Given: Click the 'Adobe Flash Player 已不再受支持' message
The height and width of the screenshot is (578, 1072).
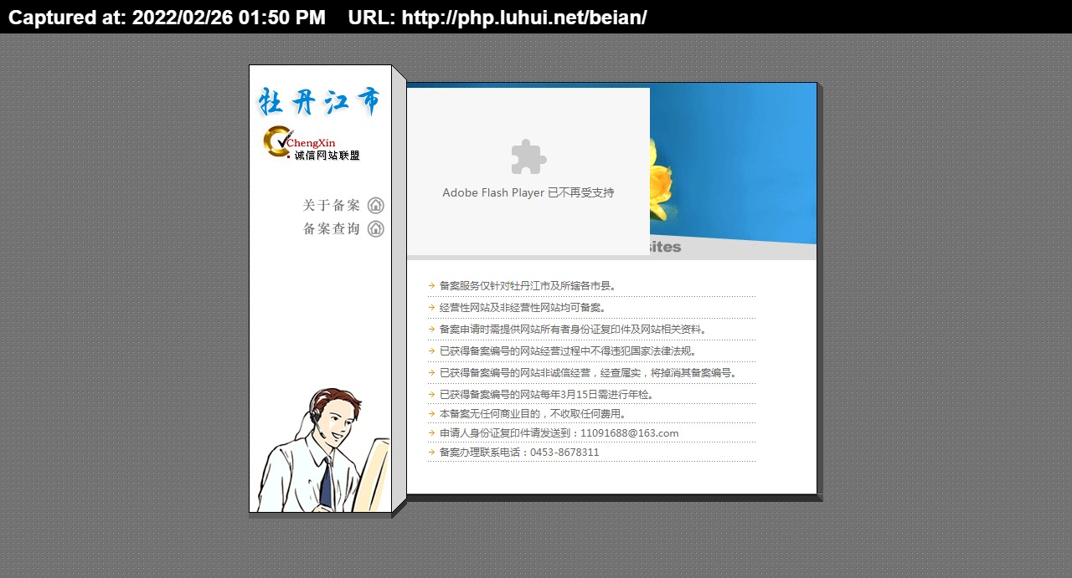Looking at the screenshot, I should tap(528, 192).
